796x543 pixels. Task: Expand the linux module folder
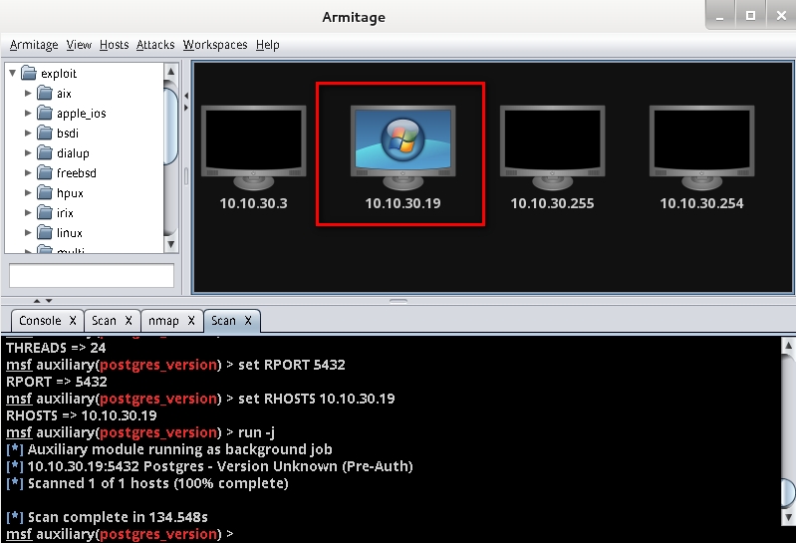[x=28, y=232]
